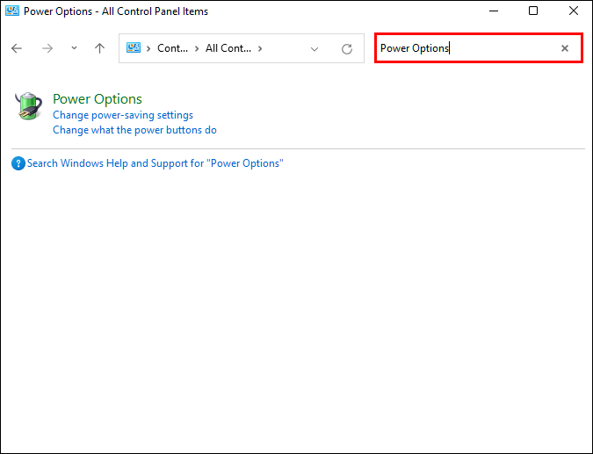The width and height of the screenshot is (593, 454).
Task: Expand the chevron after 'All Cont...' breadcrumb
Action: click(260, 48)
